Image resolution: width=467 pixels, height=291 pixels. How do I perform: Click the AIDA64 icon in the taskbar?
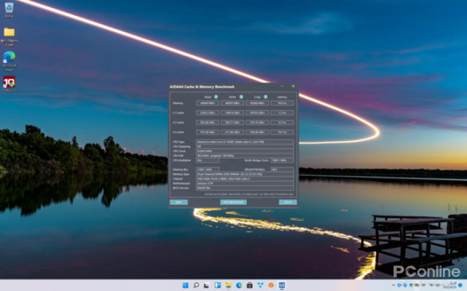coord(280,285)
